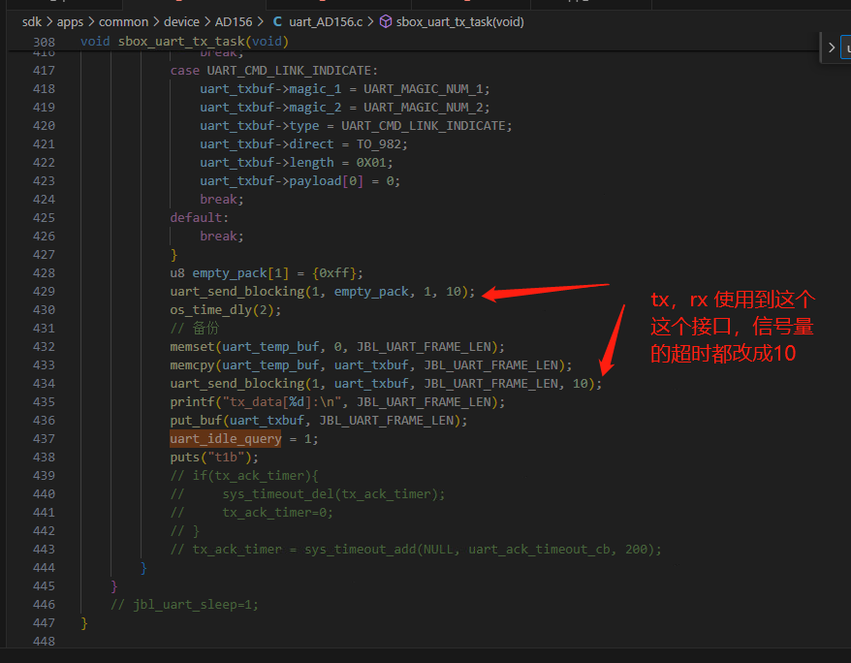The height and width of the screenshot is (663, 851).
Task: Click the 0X01 length value
Action: click(371, 163)
